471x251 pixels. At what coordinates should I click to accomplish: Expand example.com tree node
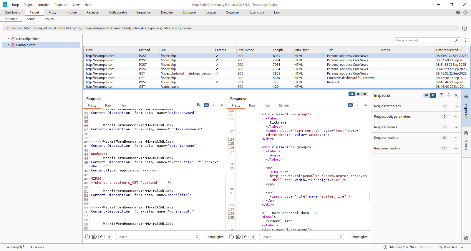(8, 45)
